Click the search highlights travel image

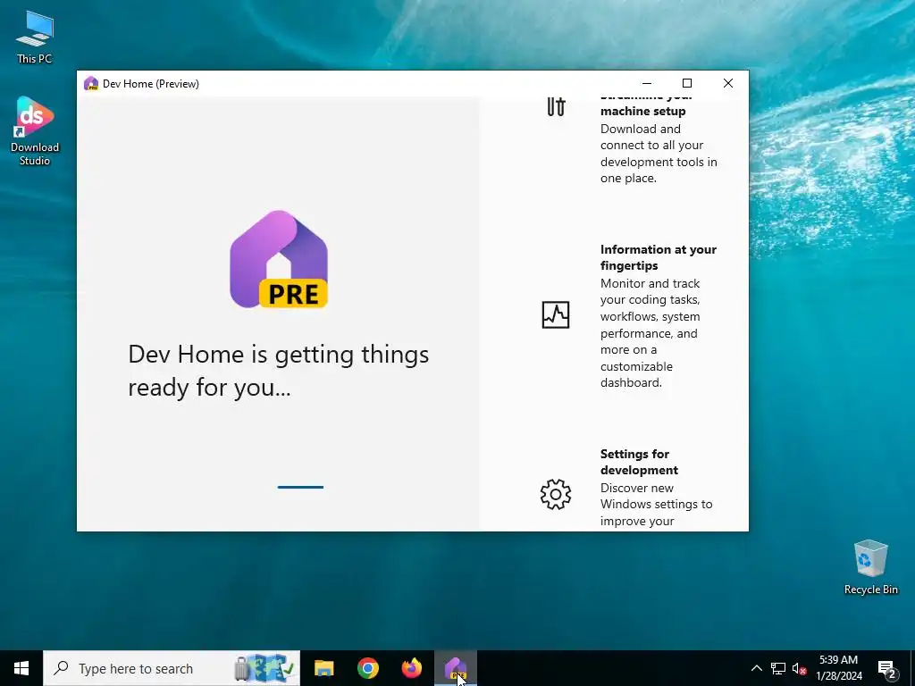264,668
